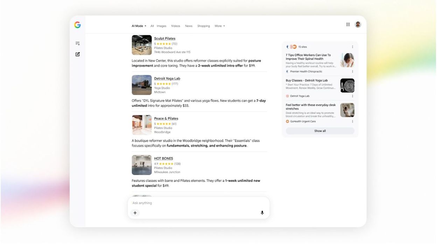448x251 pixels.
Task: Click the stacked site favicons beside 15 sites
Action: click(x=291, y=46)
